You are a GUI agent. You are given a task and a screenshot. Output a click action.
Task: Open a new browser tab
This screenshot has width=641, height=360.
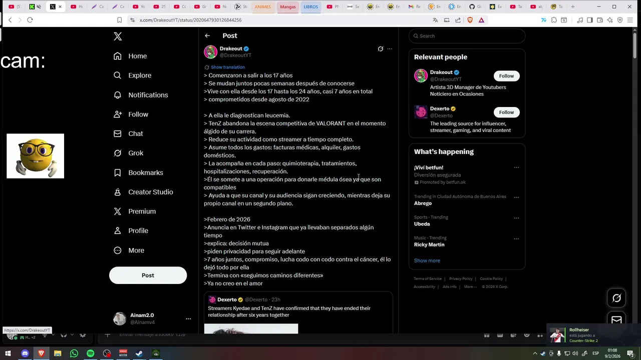pyautogui.click(x=573, y=6)
